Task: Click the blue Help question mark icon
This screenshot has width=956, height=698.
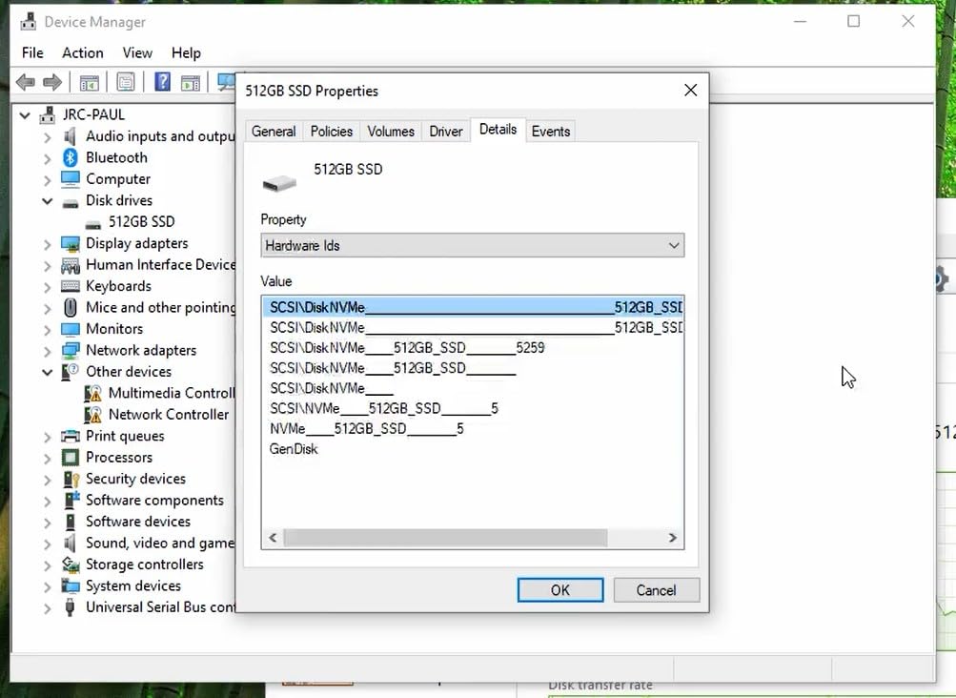Action: [x=162, y=82]
